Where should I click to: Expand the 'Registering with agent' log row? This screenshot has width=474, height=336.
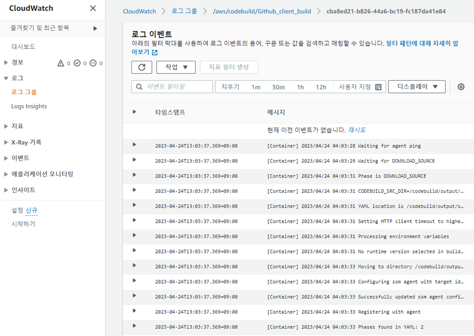(x=135, y=311)
